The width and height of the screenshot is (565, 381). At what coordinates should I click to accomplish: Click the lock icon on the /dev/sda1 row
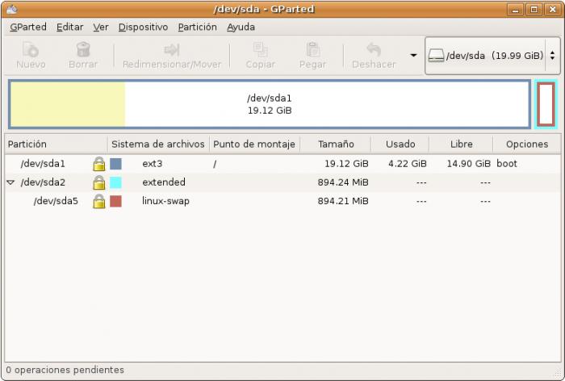click(x=99, y=164)
